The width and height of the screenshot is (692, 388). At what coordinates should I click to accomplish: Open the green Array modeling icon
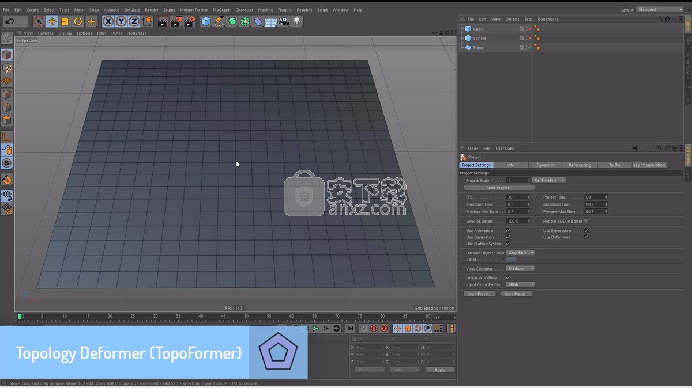coord(245,21)
